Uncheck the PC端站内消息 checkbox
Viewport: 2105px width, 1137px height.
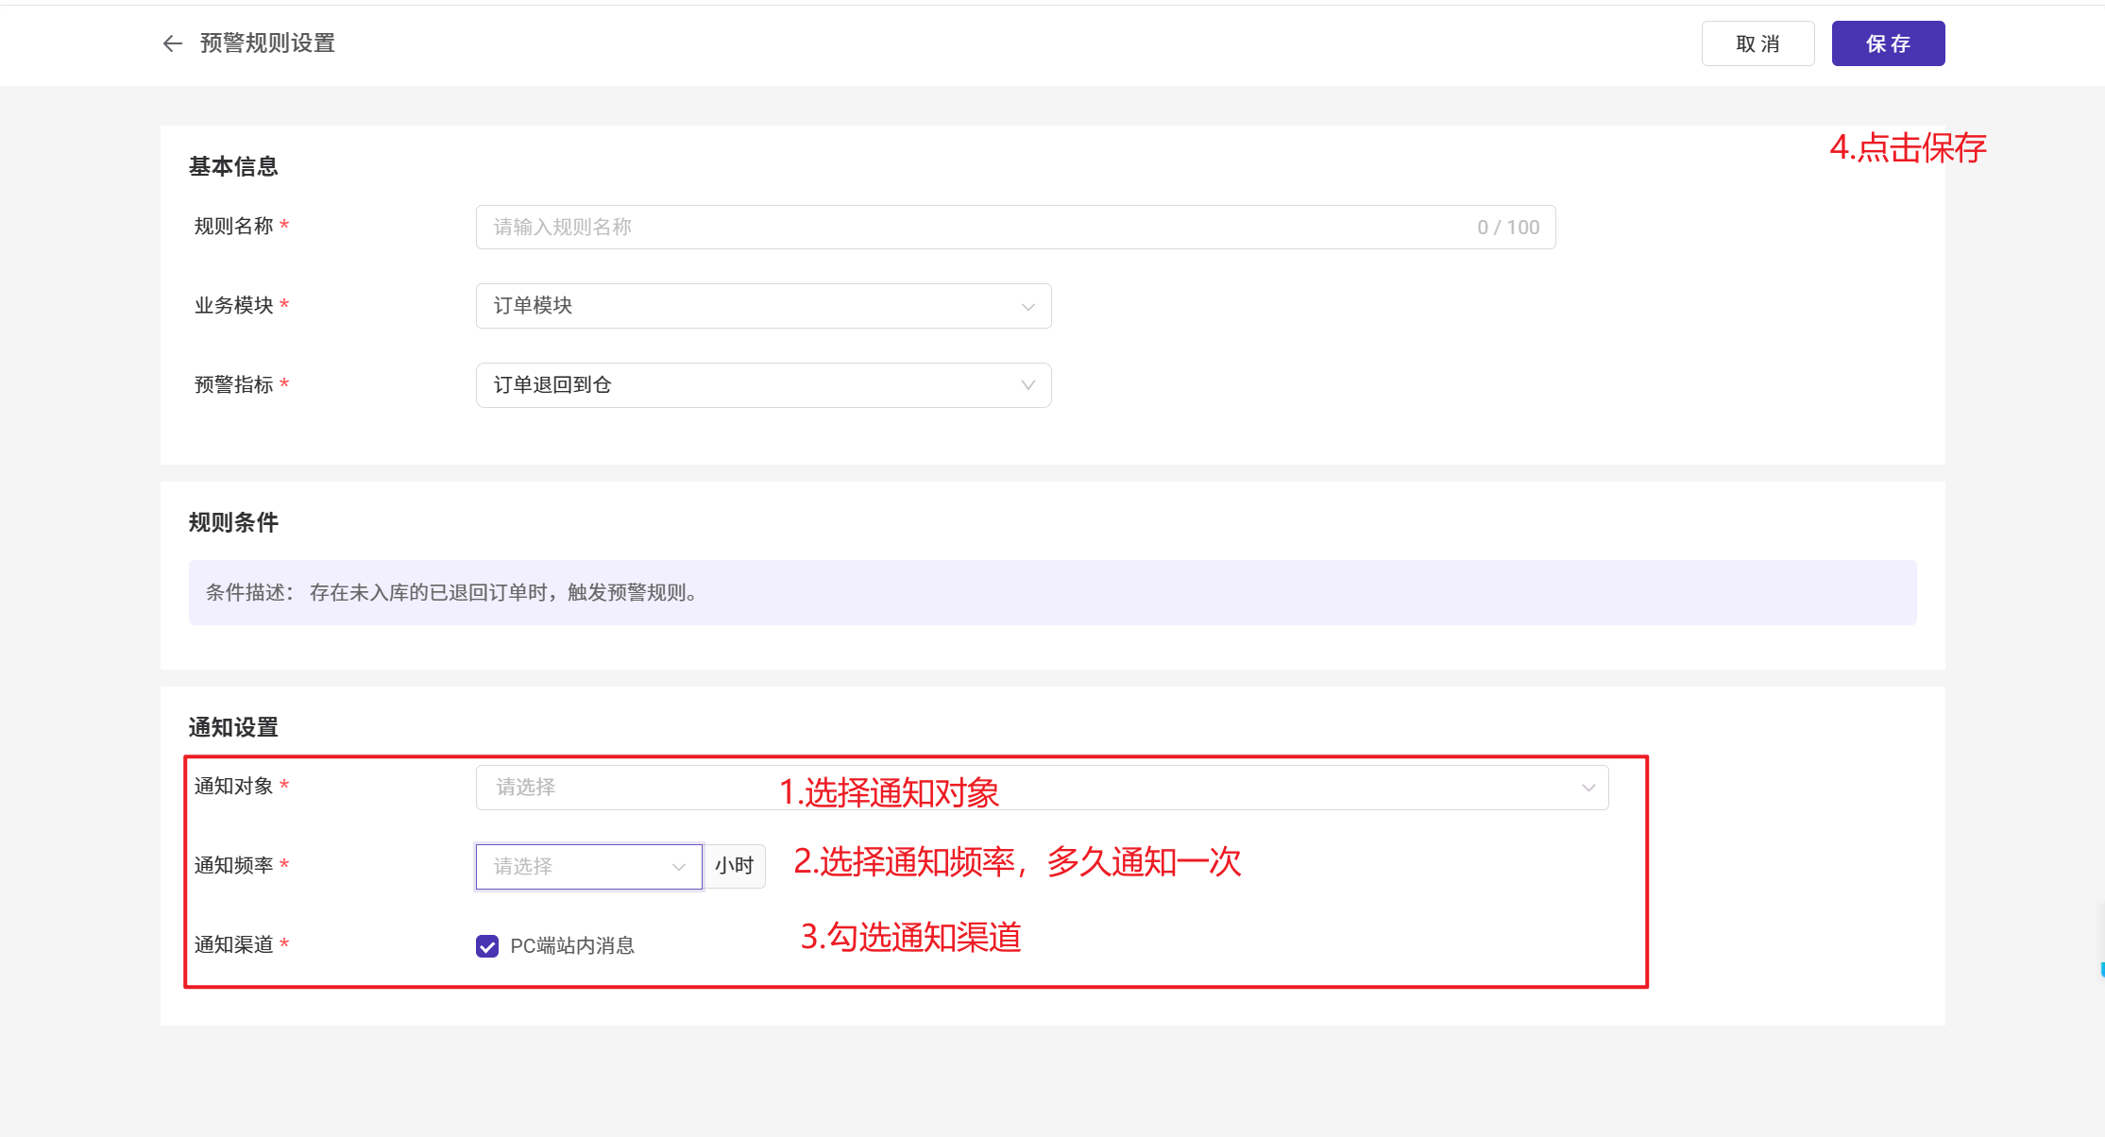(x=487, y=946)
